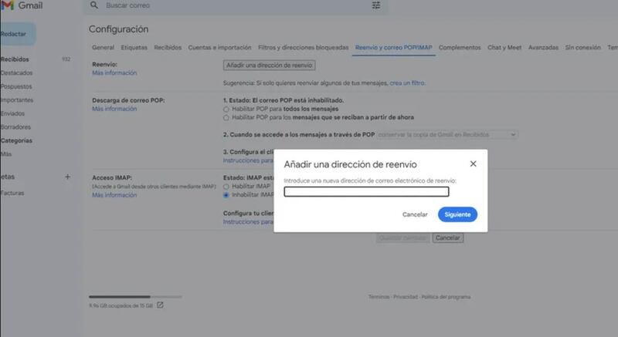Select Habilitar IMAP radio button

coord(226,187)
